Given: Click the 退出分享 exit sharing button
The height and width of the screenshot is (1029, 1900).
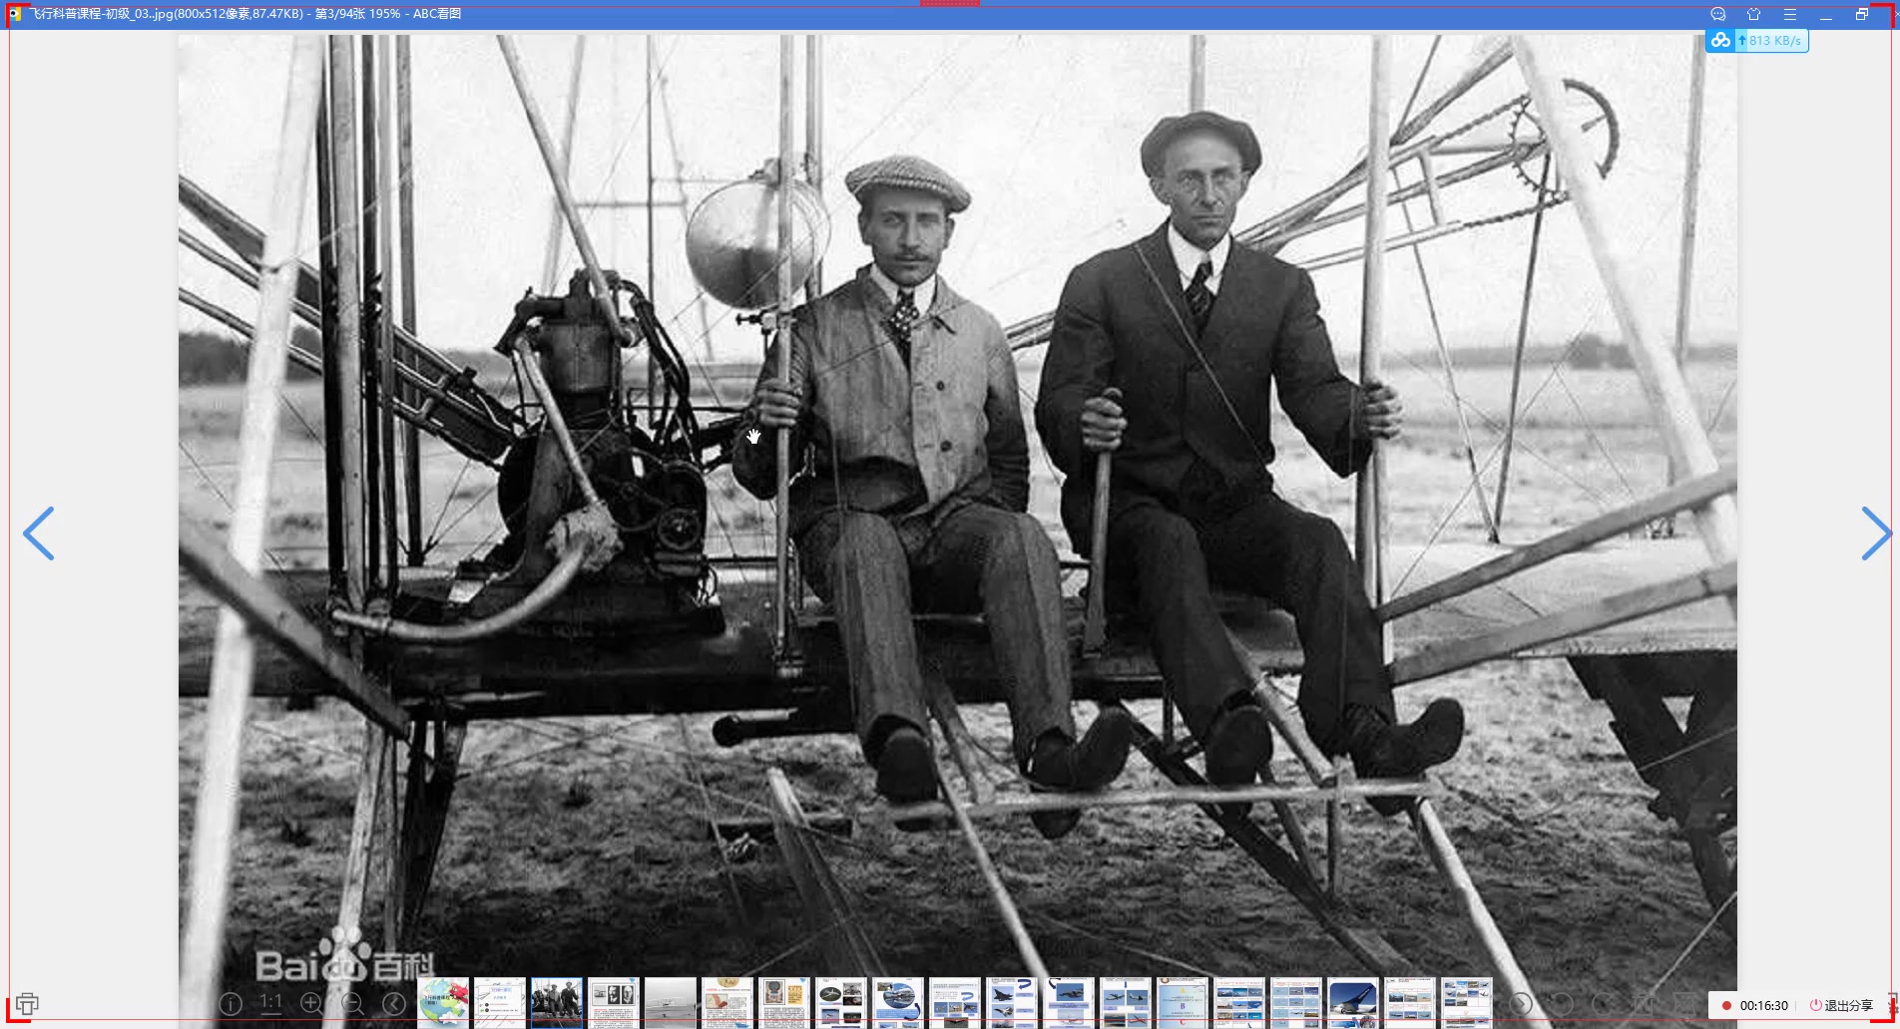Looking at the screenshot, I should pos(1841,1005).
